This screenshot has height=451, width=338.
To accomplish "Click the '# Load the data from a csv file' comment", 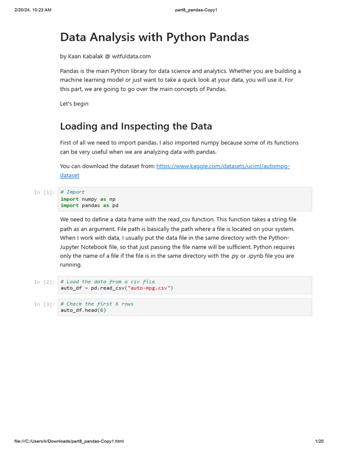I will [x=108, y=281].
